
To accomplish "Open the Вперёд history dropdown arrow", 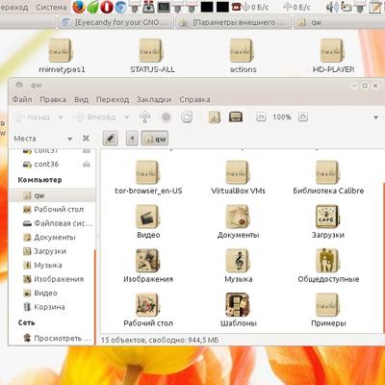I will 127,117.
